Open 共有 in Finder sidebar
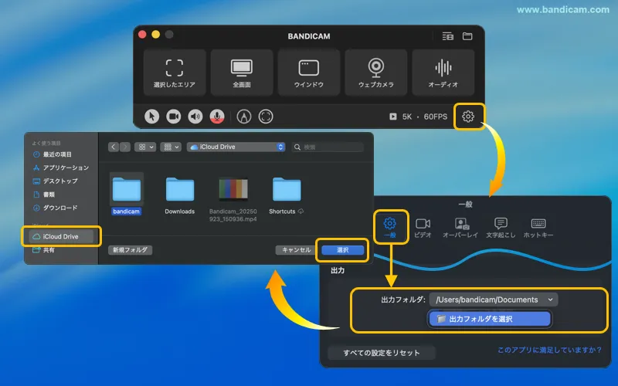The height and width of the screenshot is (386, 618). click(44, 249)
